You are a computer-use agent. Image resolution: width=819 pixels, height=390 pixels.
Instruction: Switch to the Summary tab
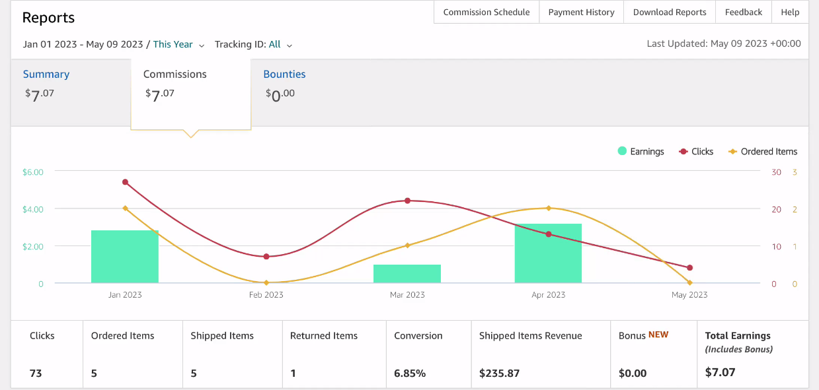(46, 75)
